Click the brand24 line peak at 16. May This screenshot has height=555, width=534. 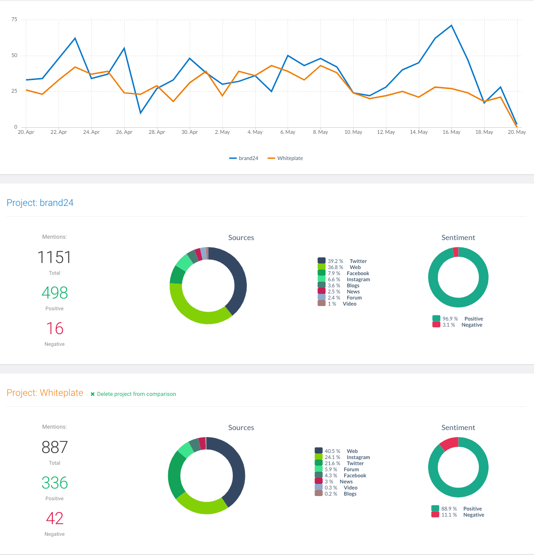pyautogui.click(x=452, y=25)
